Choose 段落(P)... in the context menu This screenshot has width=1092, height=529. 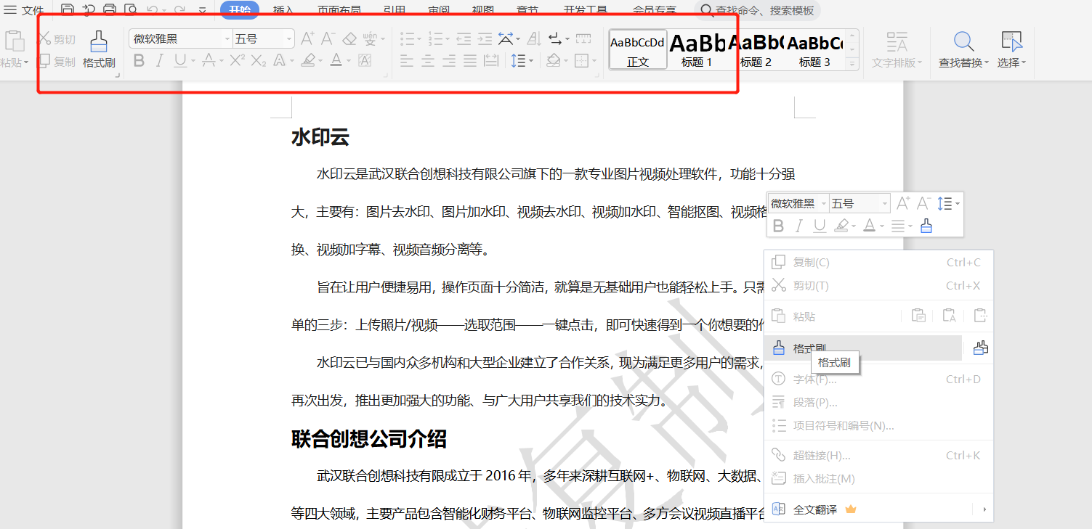(878, 403)
